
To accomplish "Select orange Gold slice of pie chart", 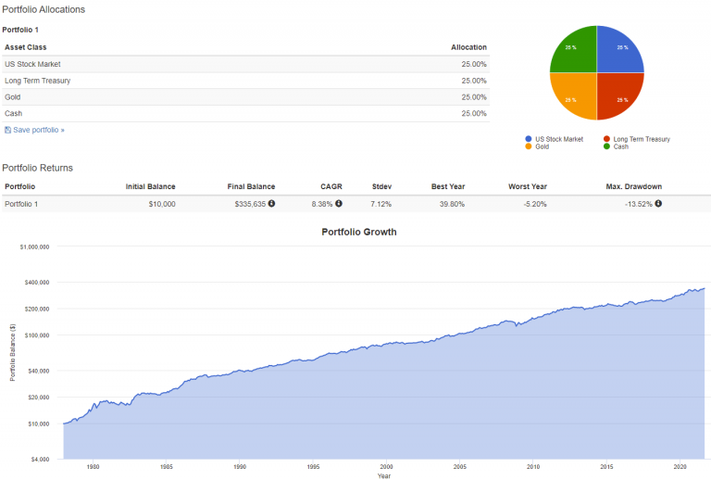I will coord(574,95).
